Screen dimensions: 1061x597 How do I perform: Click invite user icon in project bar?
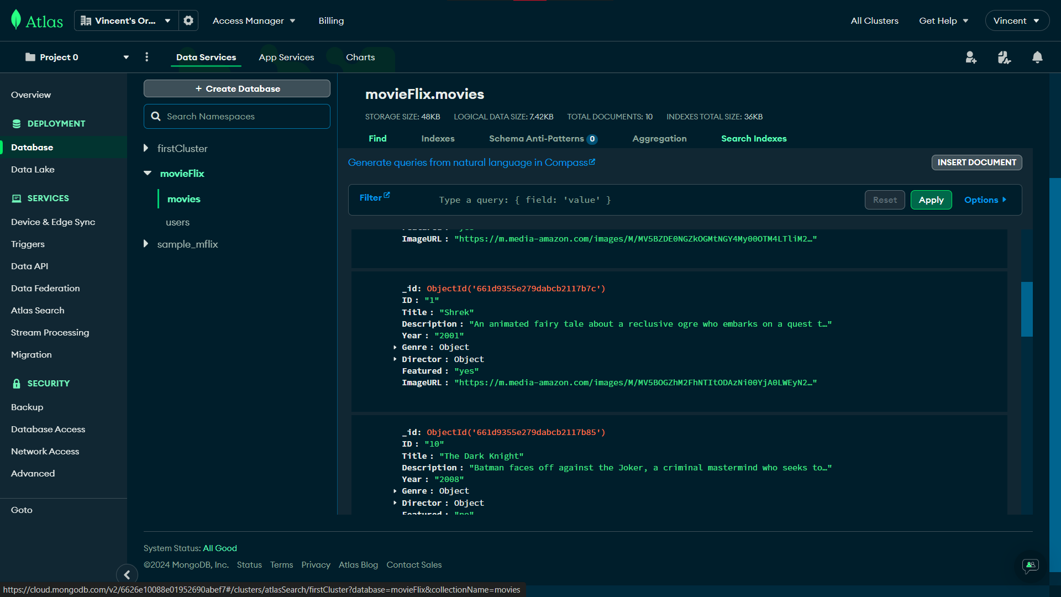pos(971,57)
